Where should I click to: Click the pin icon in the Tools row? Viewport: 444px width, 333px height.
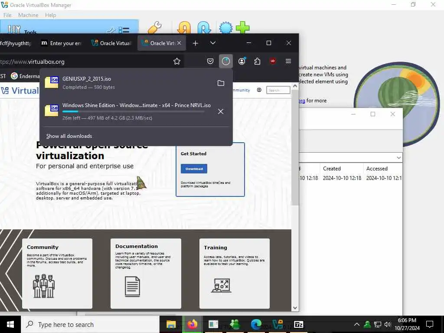tap(111, 30)
